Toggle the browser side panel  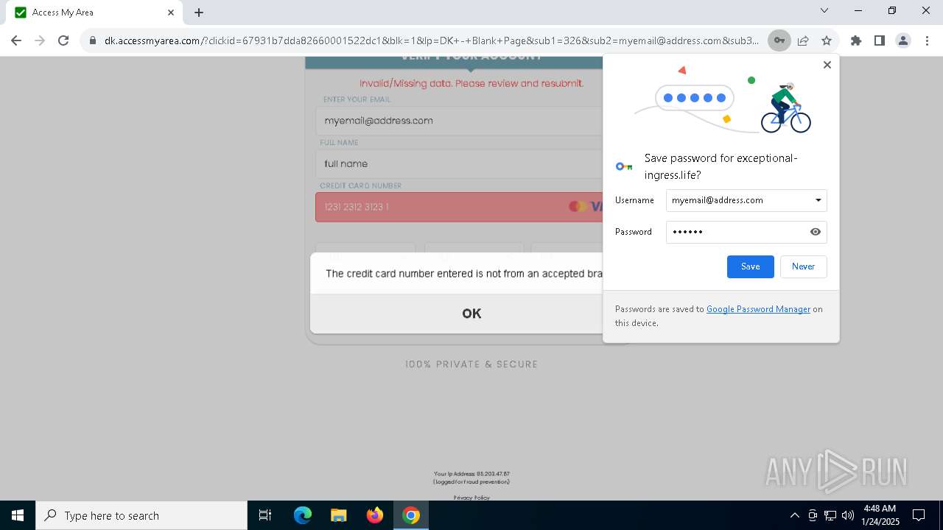click(880, 40)
